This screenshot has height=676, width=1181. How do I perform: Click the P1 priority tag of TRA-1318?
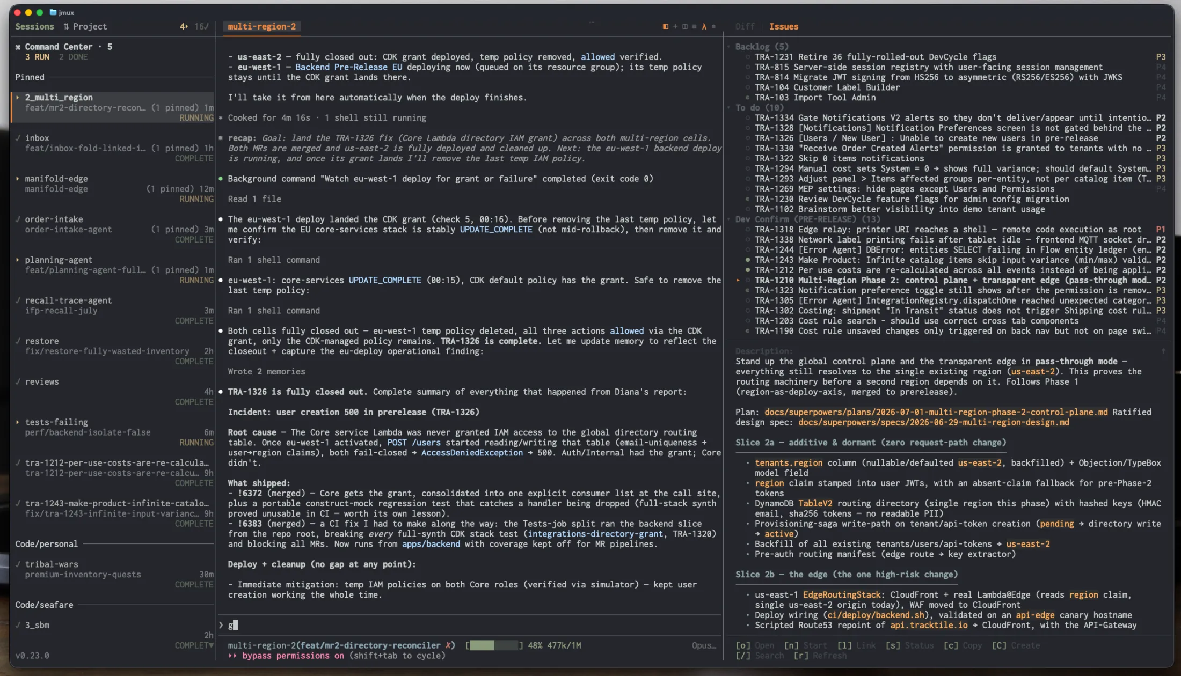click(1161, 229)
